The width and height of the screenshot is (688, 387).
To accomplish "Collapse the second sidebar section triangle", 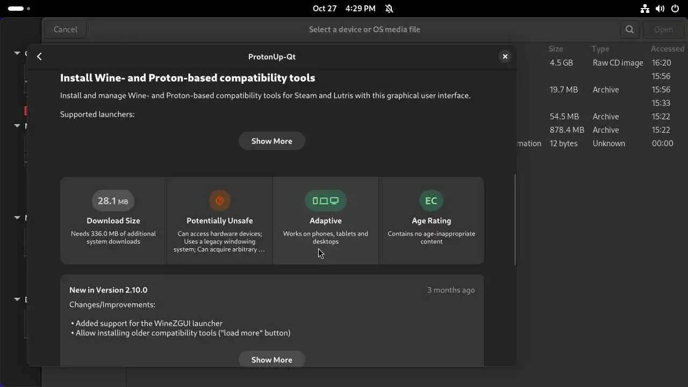I will (17, 126).
